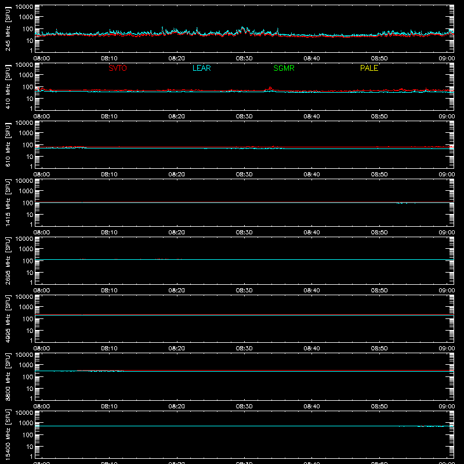
Task: Click the 08:40 tick under 4995 MHz plot
Action: (311, 349)
